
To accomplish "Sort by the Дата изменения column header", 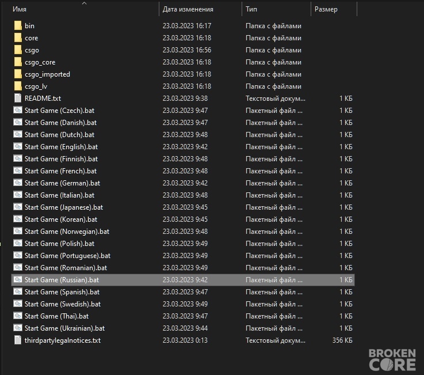I will coord(188,9).
